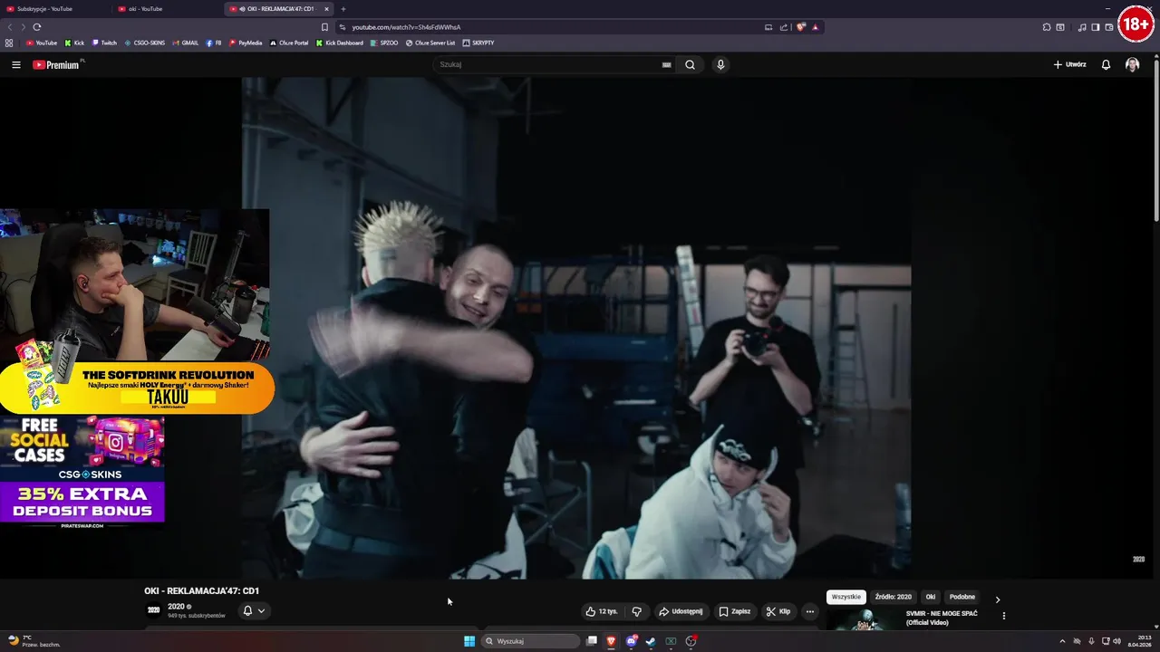The height and width of the screenshot is (652, 1160).
Task: Open browser media control music icon
Action: pyautogui.click(x=1082, y=27)
